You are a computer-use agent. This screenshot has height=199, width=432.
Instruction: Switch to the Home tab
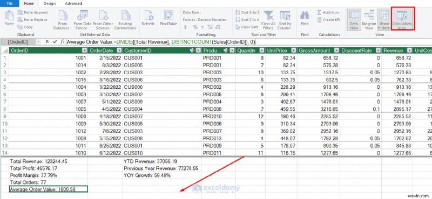coord(29,4)
